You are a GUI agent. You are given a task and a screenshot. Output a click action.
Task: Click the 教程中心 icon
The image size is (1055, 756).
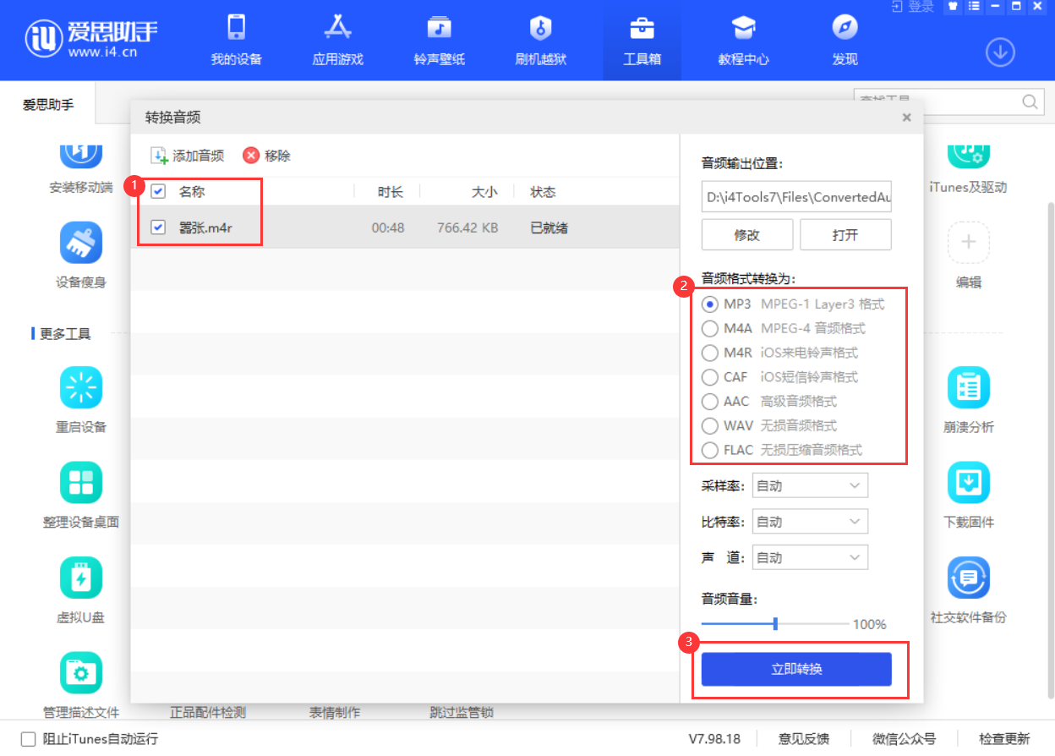(x=743, y=40)
